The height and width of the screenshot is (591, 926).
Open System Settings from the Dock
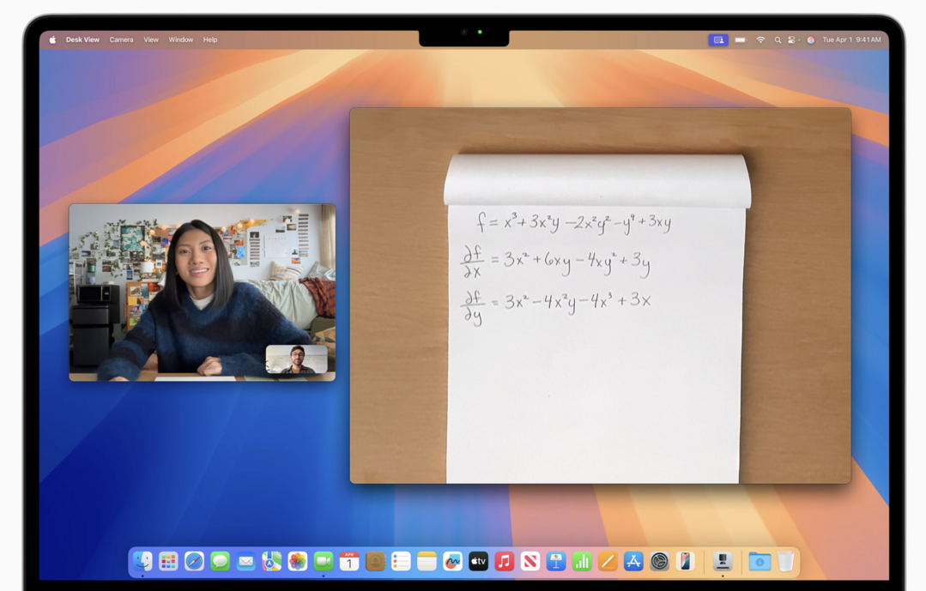click(659, 561)
